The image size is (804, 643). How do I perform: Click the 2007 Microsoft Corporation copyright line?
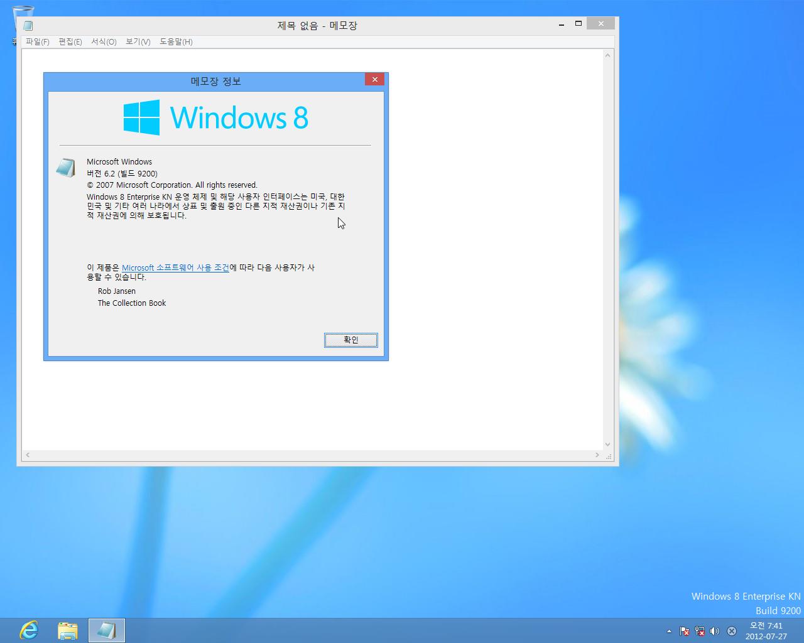(x=172, y=185)
